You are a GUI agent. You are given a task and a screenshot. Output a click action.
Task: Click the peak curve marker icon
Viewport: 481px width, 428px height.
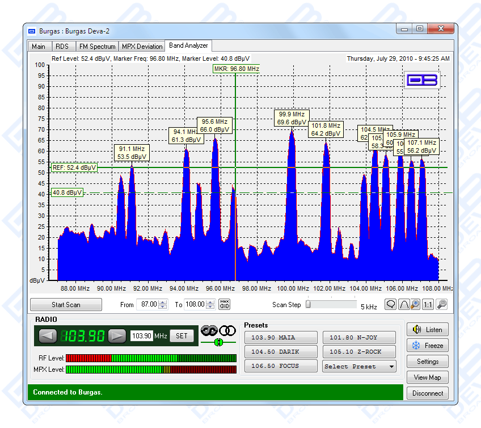pos(404,304)
